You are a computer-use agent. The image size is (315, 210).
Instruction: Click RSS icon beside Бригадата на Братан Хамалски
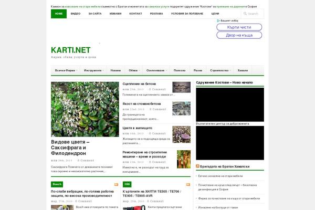(197, 166)
